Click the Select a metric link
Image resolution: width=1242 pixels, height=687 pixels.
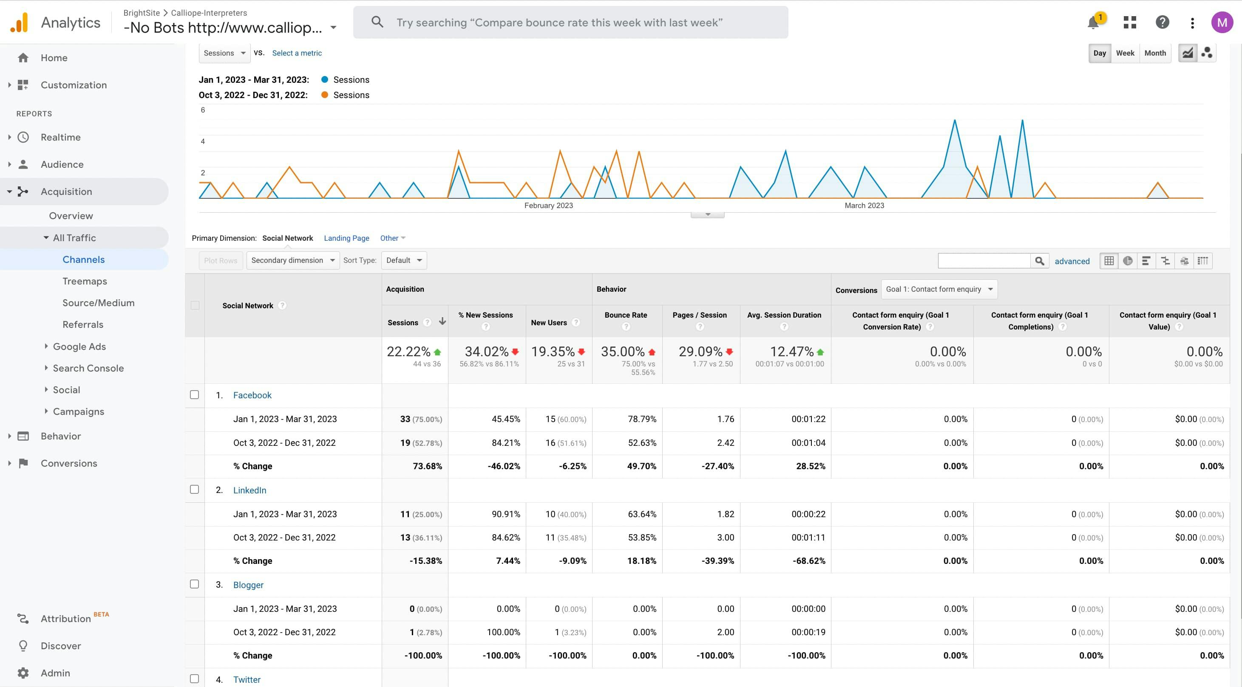(x=297, y=53)
